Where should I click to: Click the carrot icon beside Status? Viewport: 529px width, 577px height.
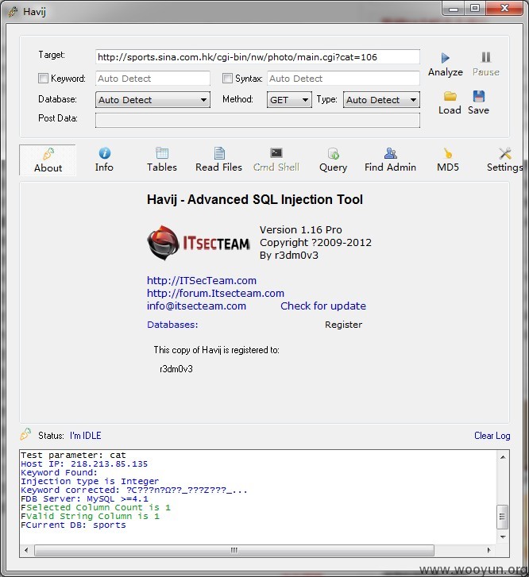[x=25, y=434]
